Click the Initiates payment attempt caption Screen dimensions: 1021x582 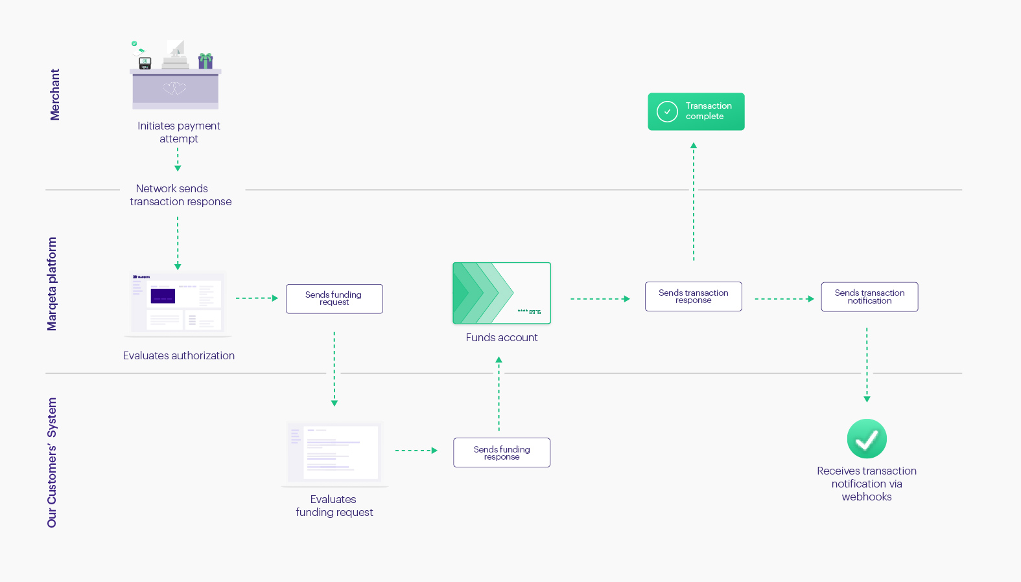179,132
